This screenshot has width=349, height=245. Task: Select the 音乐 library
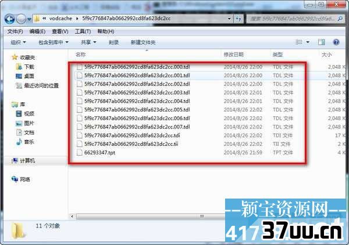pyautogui.click(x=29, y=142)
